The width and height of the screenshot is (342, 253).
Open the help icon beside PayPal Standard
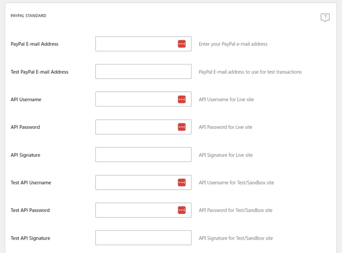(325, 17)
